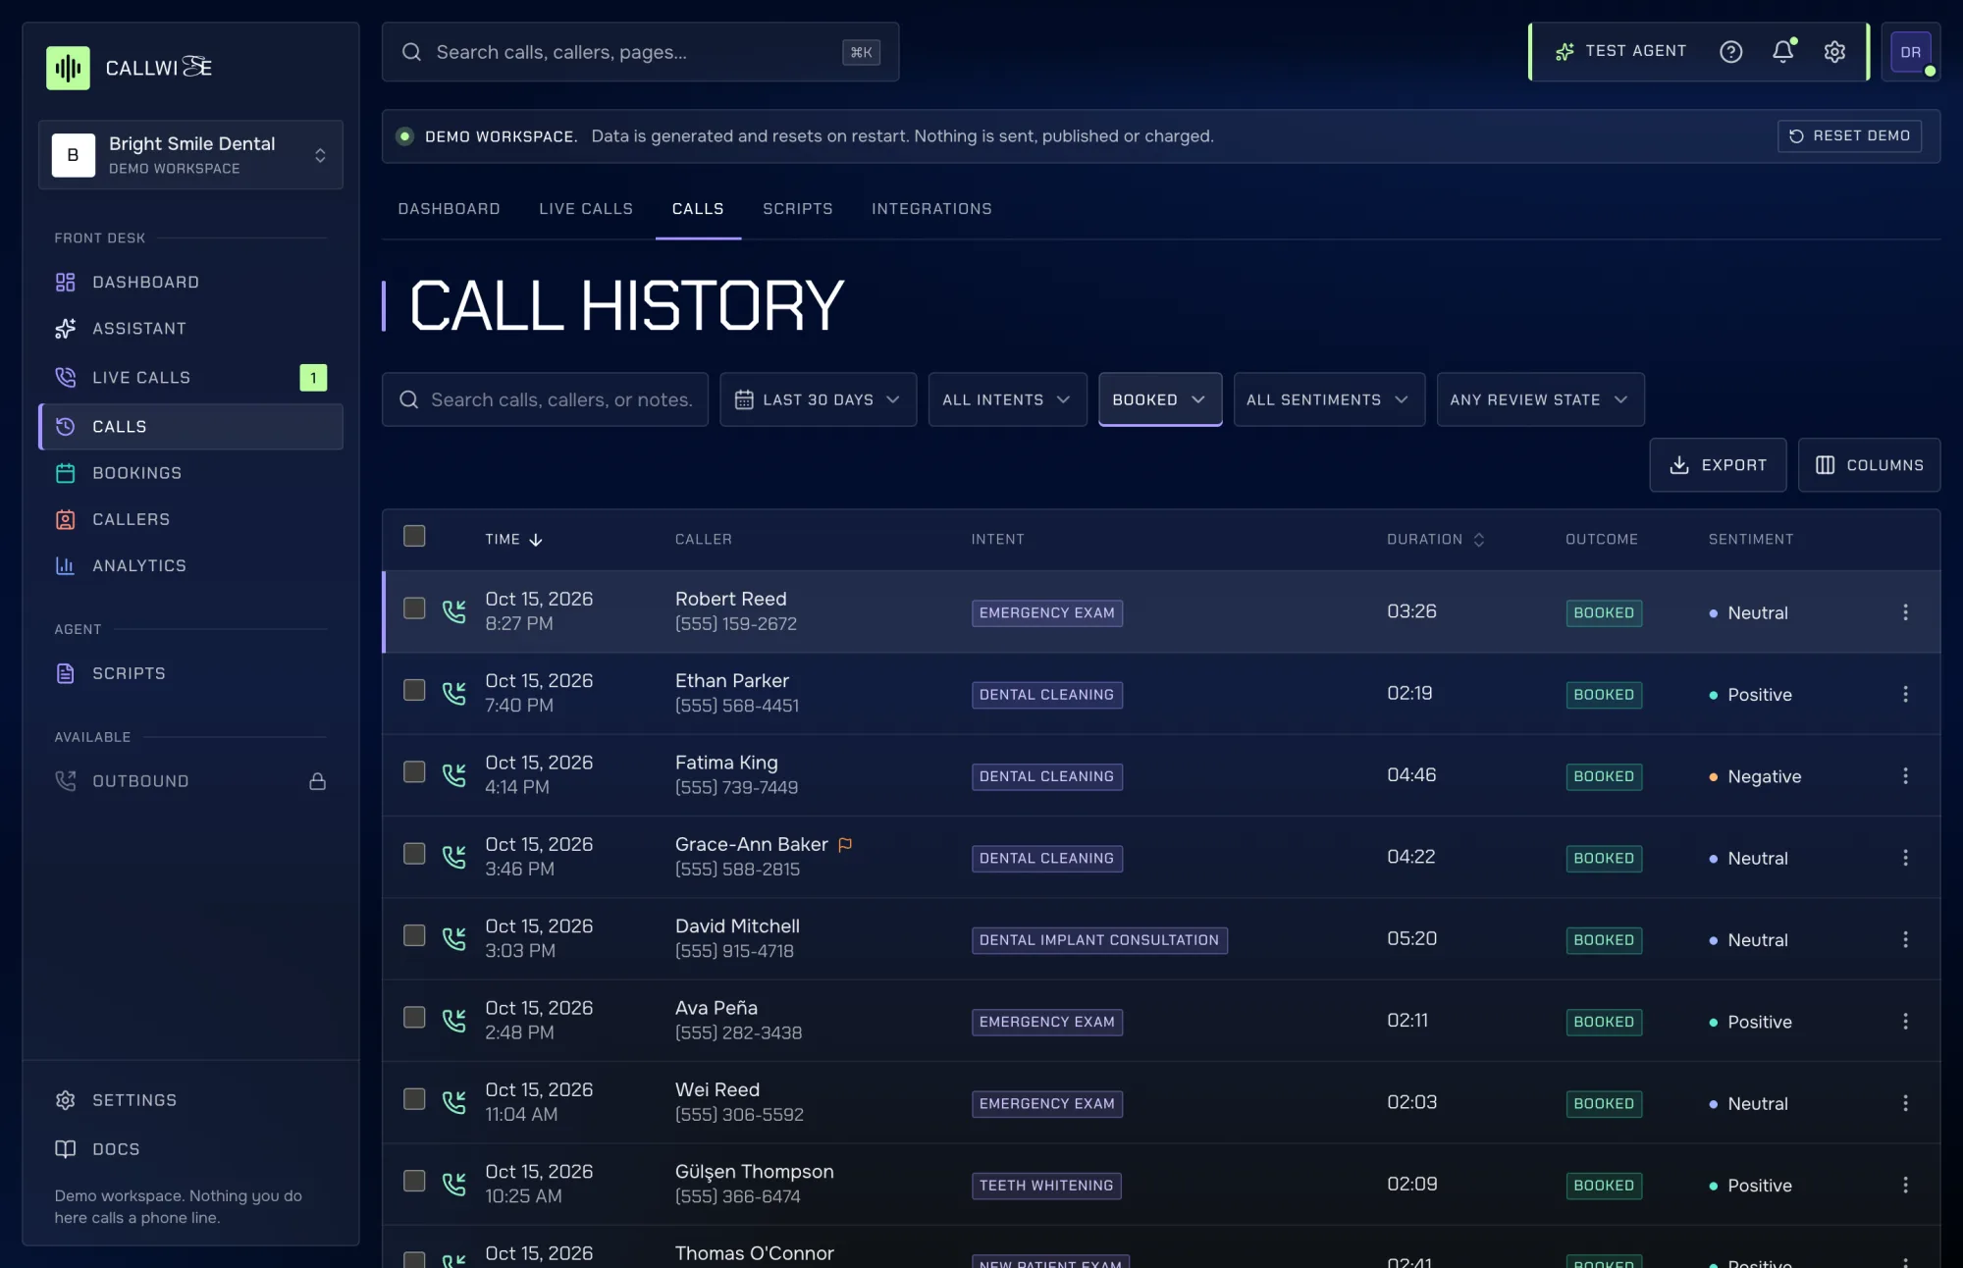Click the Test Agent button
Screen dimensions: 1963x1268
(x=1620, y=52)
